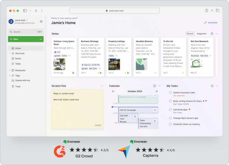Open the Vacation Itinerary map thumbnail
Viewport: 229px width, 165px height.
[142, 64]
